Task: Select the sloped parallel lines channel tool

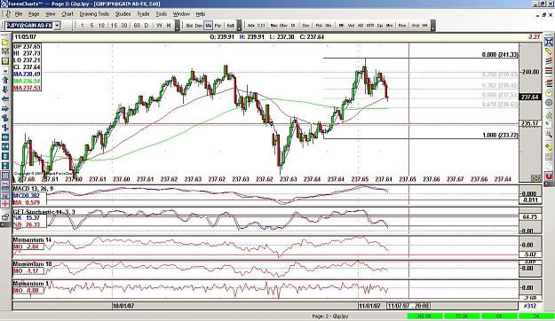Action: [548, 61]
